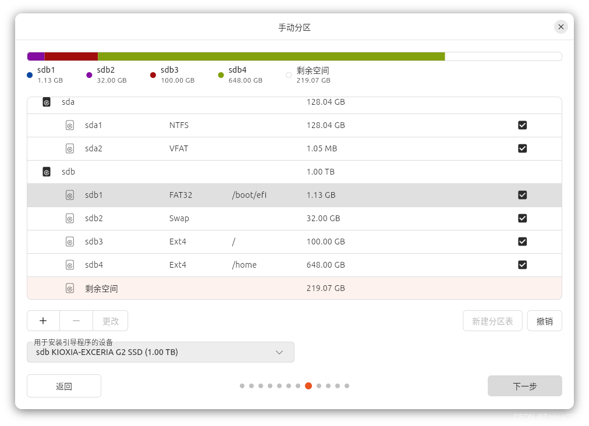Click the Swap type cell

(179, 218)
